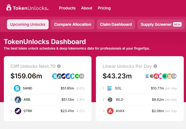Click red Avalanche icon in linear avatar stack
Screen dimensions: 186x129
tap(156, 76)
